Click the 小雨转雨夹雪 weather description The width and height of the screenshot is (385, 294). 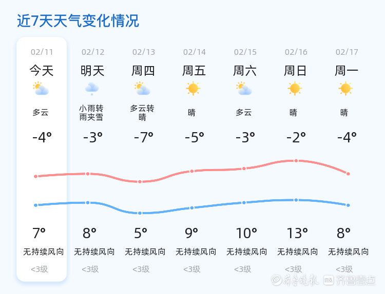[x=91, y=113]
